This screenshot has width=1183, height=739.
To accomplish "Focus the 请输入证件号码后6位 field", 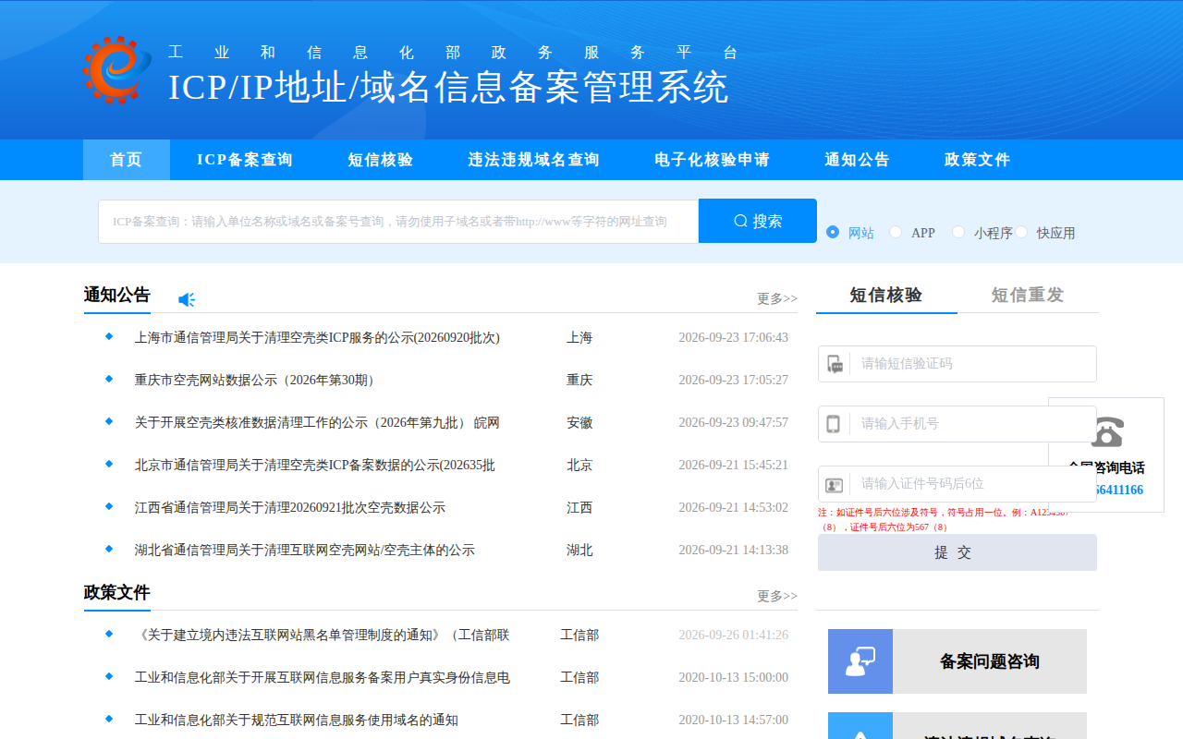I will [957, 484].
